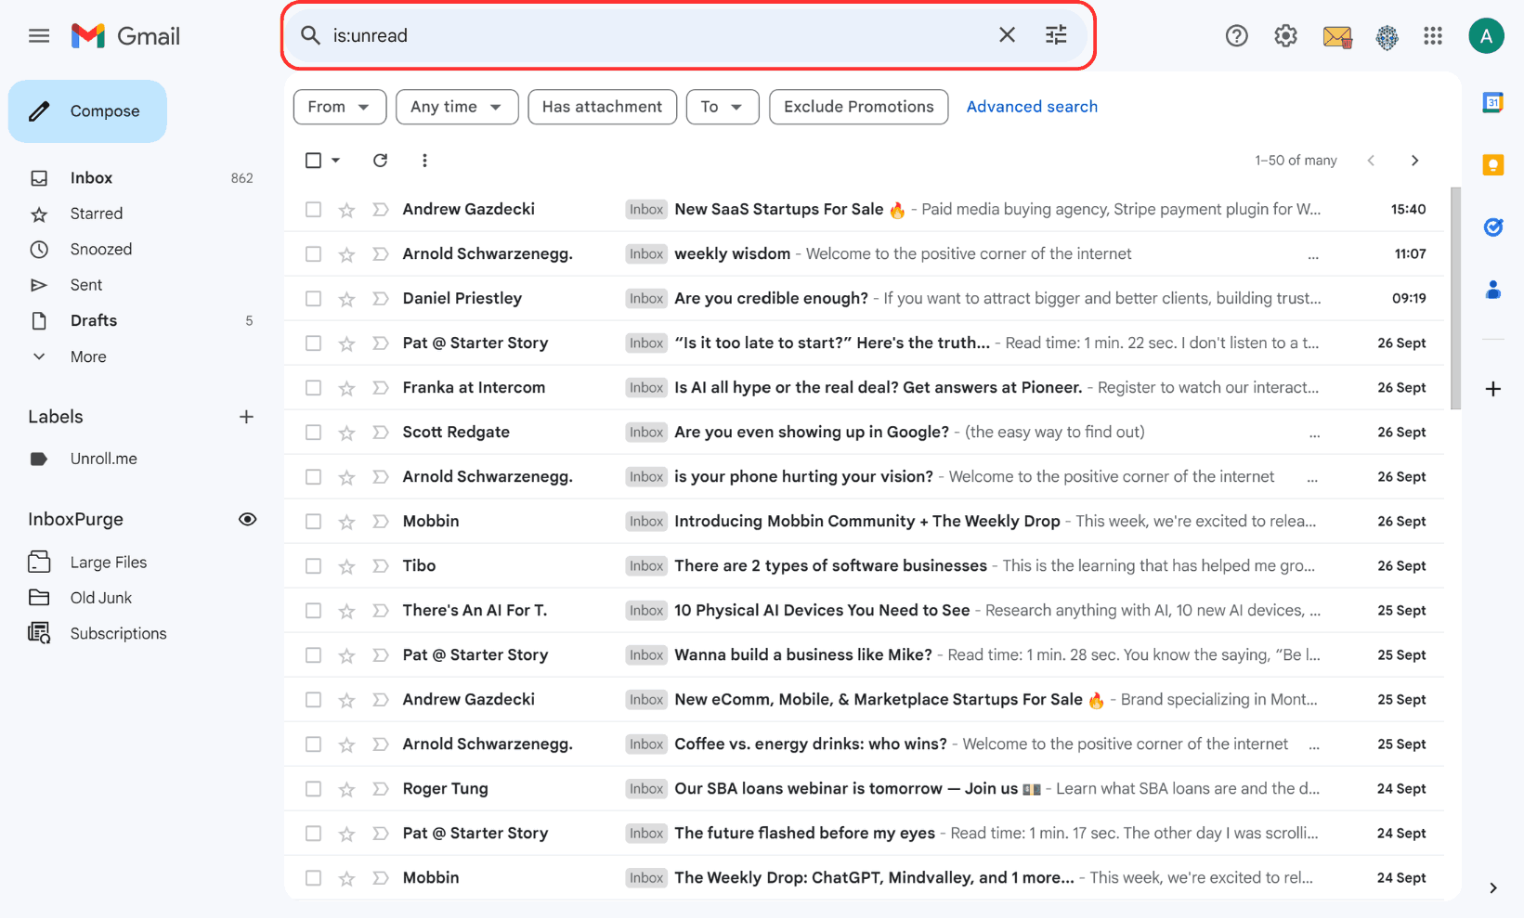This screenshot has width=1524, height=919.
Task: Open the Google Keep side panel
Action: [1493, 164]
